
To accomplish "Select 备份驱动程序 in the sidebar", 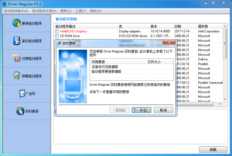I will tap(27, 41).
